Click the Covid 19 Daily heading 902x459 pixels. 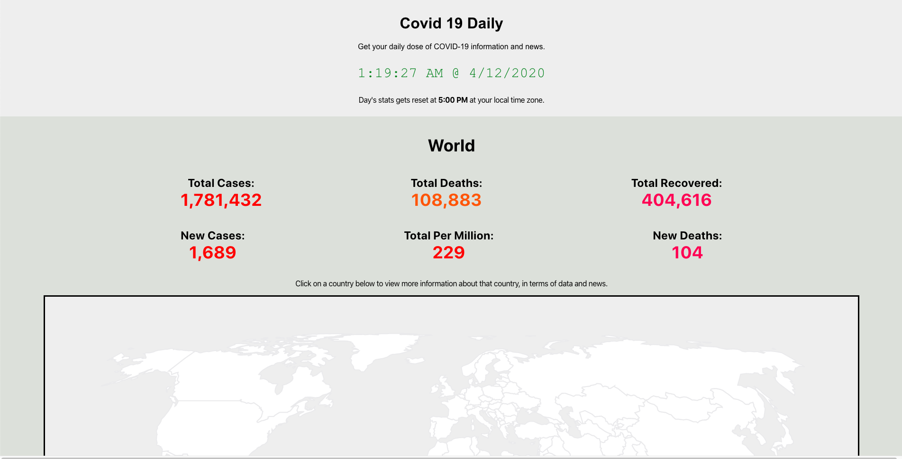(x=451, y=23)
